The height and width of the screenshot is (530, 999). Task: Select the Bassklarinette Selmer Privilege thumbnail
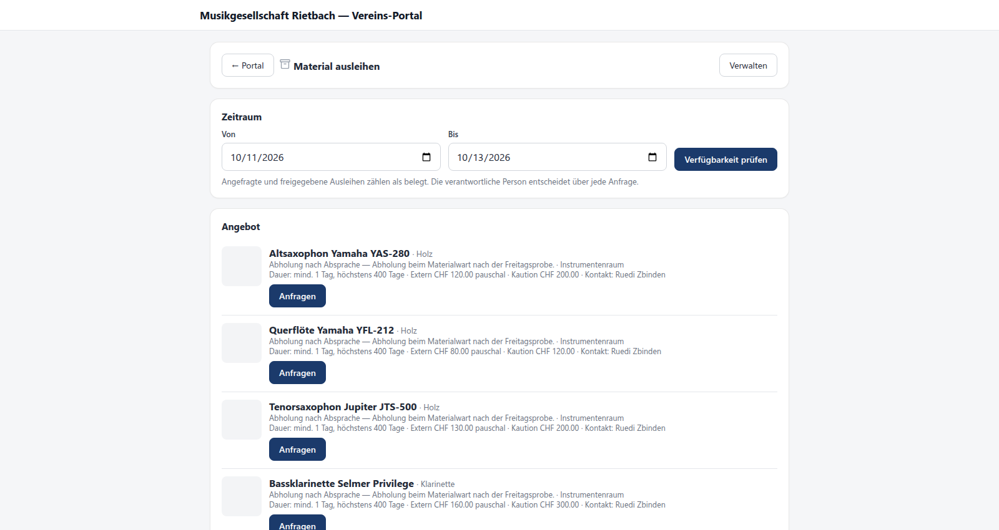[x=242, y=496]
